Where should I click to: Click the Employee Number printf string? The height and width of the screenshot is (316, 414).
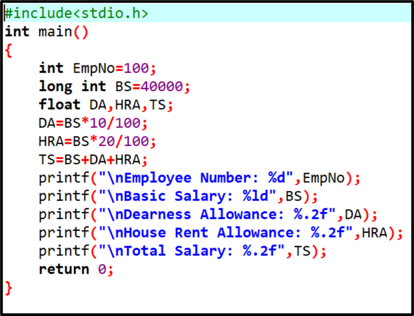click(x=196, y=178)
